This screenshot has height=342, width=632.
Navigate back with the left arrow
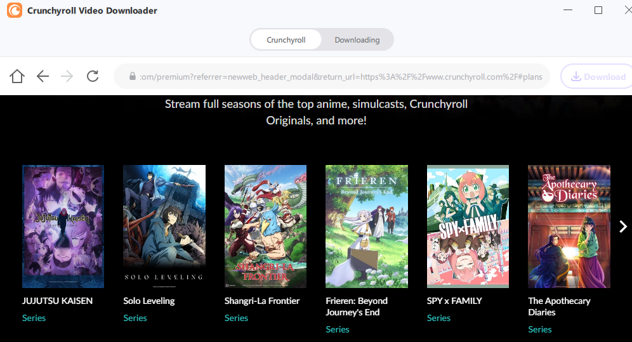(x=43, y=76)
